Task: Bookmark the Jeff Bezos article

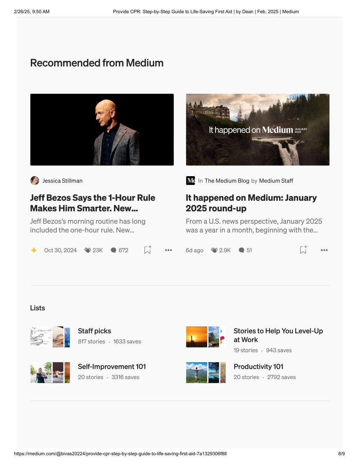Action: coord(148,250)
